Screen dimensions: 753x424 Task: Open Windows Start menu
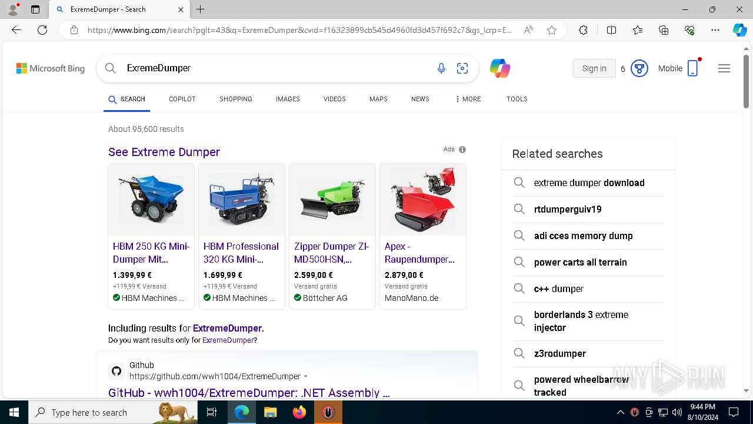[14, 412]
